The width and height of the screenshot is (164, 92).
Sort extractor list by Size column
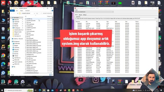[97, 21]
